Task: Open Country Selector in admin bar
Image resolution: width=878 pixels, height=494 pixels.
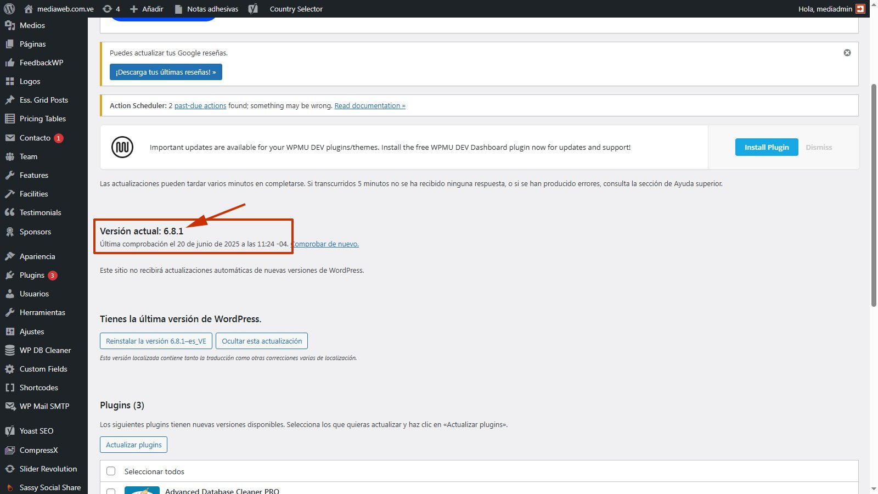Action: pos(296,9)
